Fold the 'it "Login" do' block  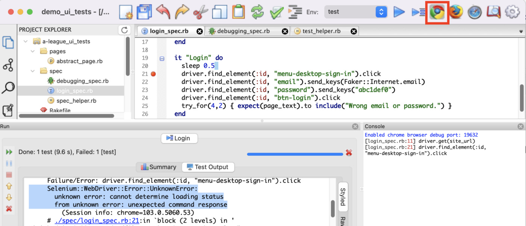pyautogui.click(x=162, y=58)
